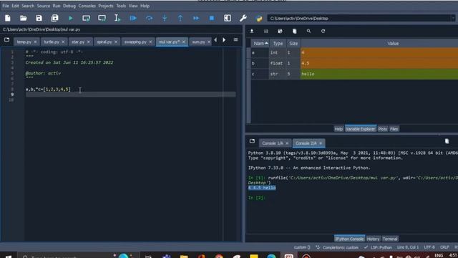Switch to Terminal pane

pos(390,239)
